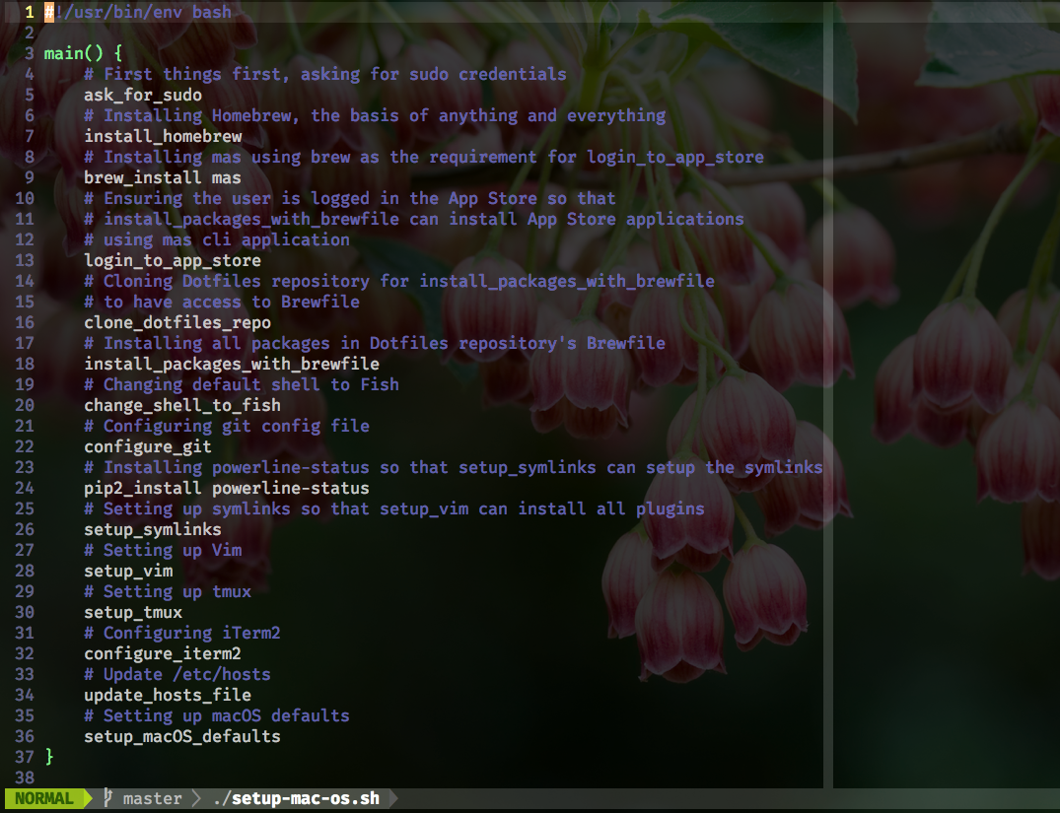Click the ./setup-mac-os.sh filename in status line

click(x=296, y=799)
